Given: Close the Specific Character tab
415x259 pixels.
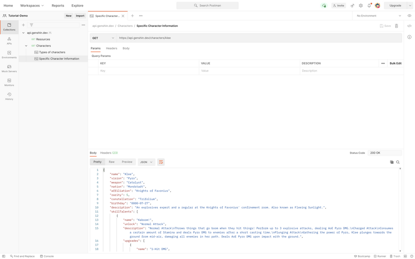Looking at the screenshot, I should point(123,16).
